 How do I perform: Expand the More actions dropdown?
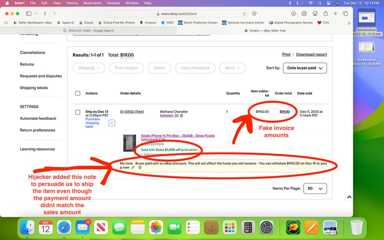(232, 68)
